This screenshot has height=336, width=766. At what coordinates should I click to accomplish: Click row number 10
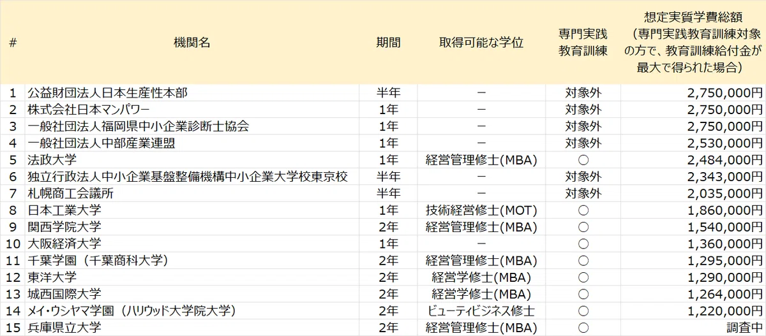tap(13, 243)
